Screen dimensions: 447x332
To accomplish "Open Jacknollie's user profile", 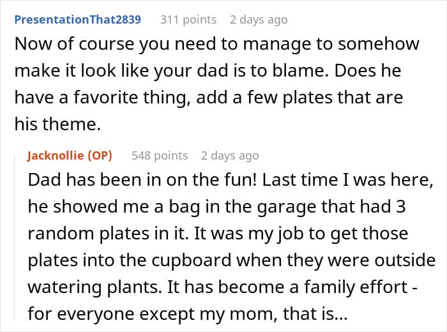I will click(56, 156).
